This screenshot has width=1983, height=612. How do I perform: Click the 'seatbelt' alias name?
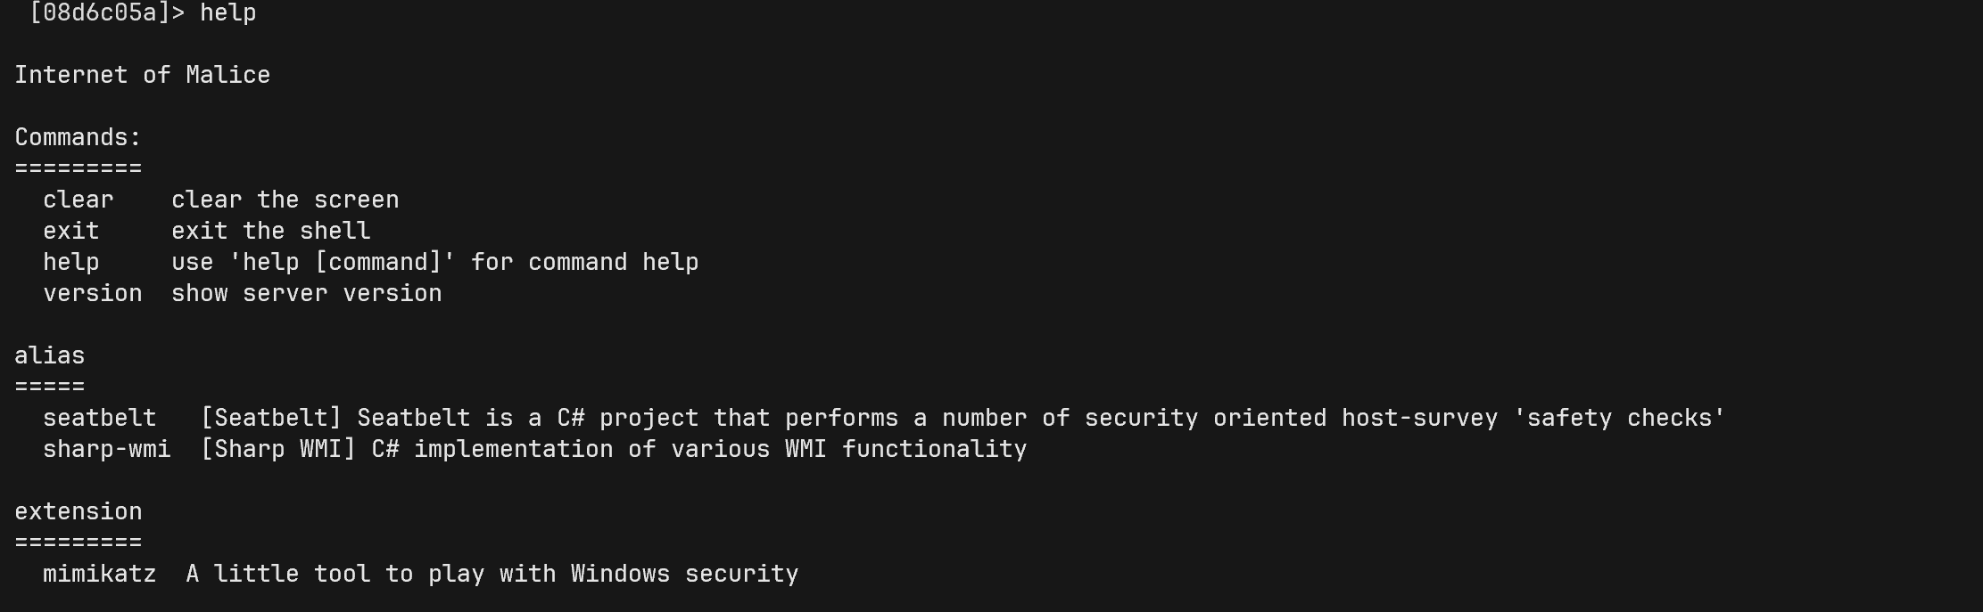point(100,418)
